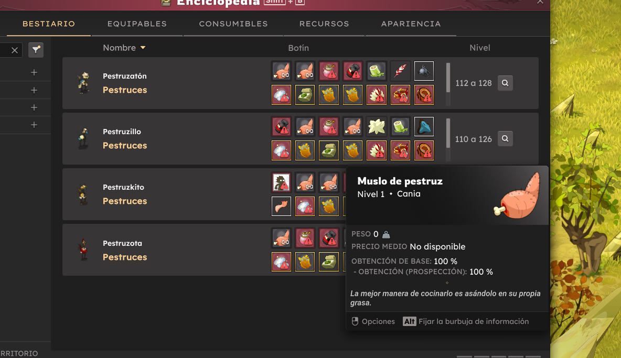
Task: Click the Pestruzatón loot scrollbar
Action: point(448,83)
